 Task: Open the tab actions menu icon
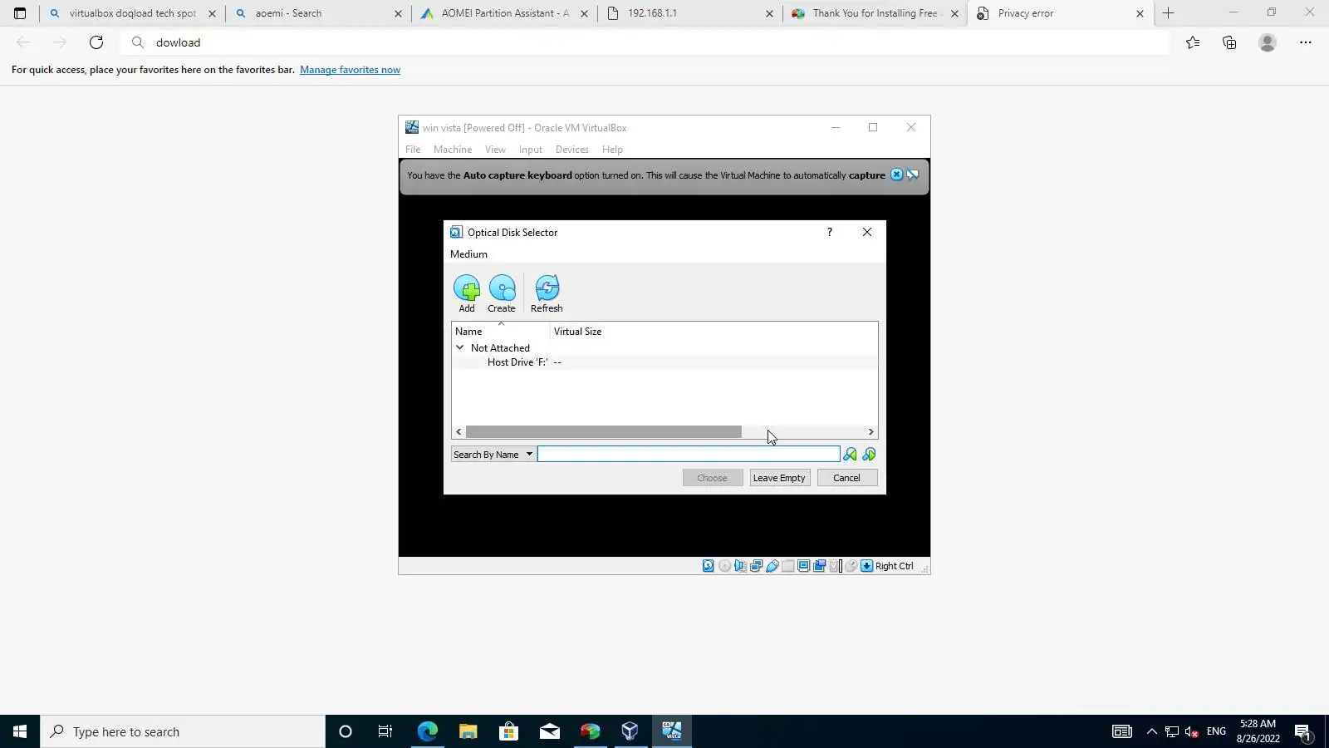20,13
